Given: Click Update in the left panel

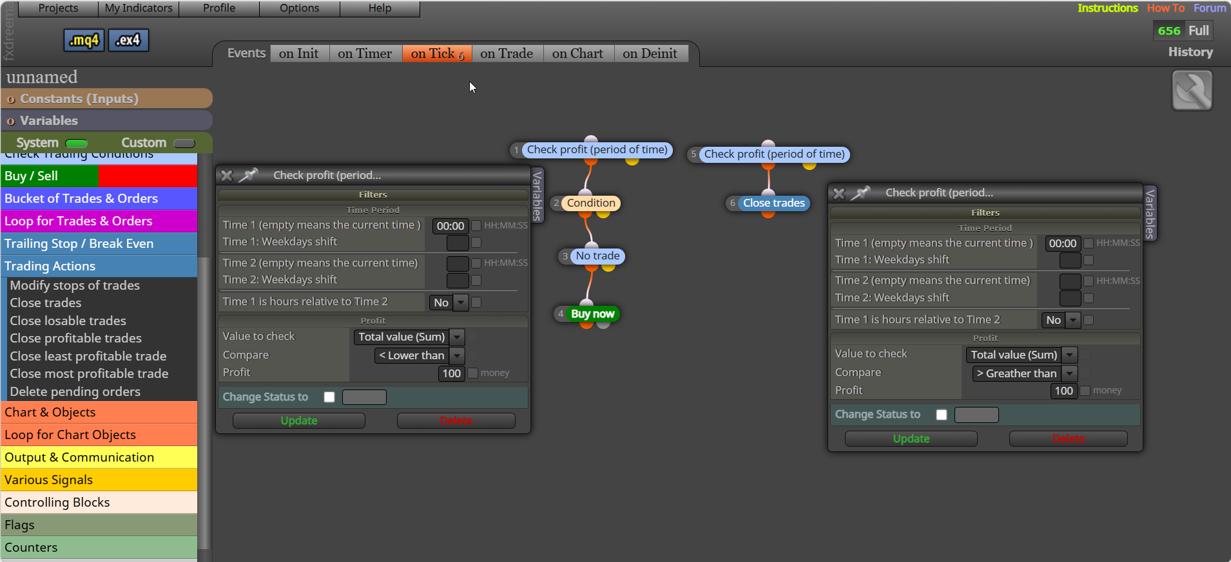Looking at the screenshot, I should coord(299,420).
